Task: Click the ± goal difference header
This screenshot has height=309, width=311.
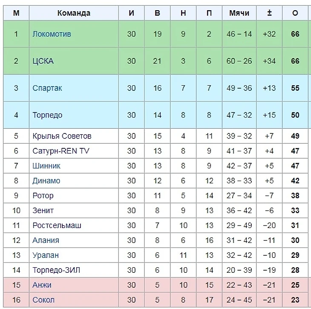Action: pyautogui.click(x=269, y=13)
